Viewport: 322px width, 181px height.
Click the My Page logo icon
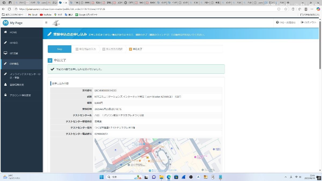tap(5, 23)
